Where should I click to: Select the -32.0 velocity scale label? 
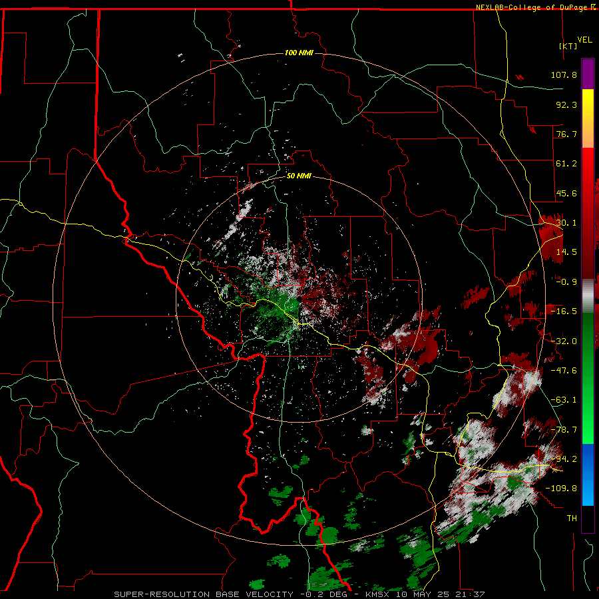(564, 341)
